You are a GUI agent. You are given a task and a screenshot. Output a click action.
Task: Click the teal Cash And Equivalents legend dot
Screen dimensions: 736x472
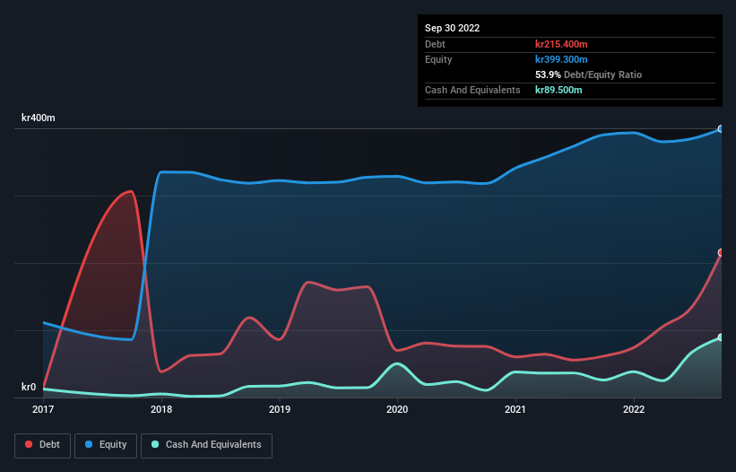coord(155,444)
